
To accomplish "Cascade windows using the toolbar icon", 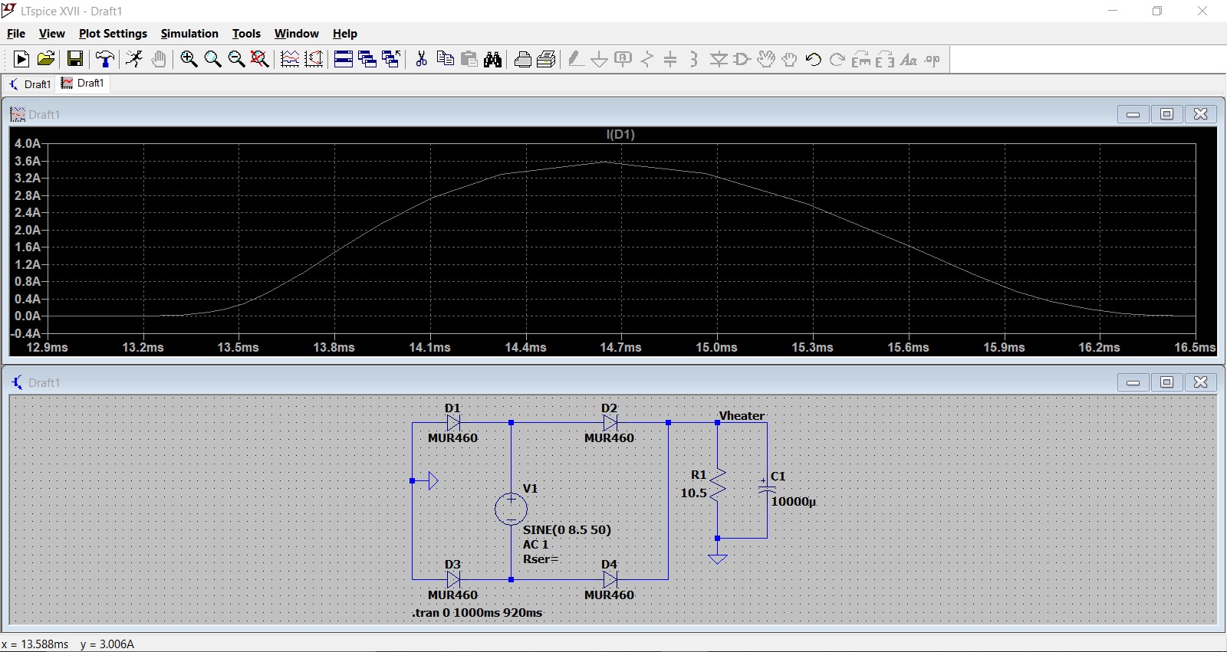I will click(367, 59).
